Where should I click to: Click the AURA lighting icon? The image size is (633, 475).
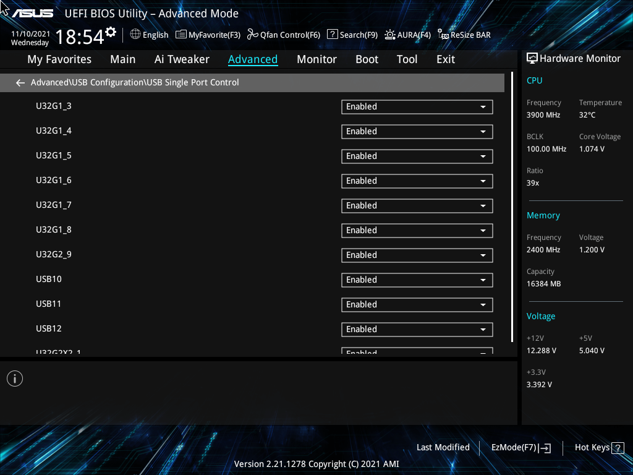pos(390,35)
